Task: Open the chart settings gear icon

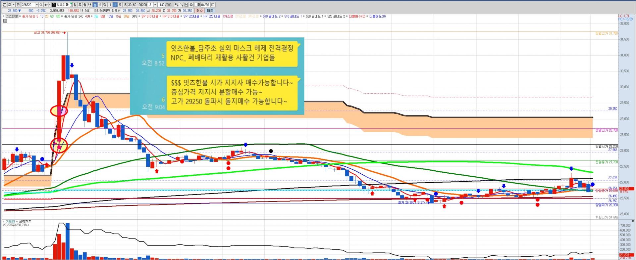Action: [x=191, y=5]
